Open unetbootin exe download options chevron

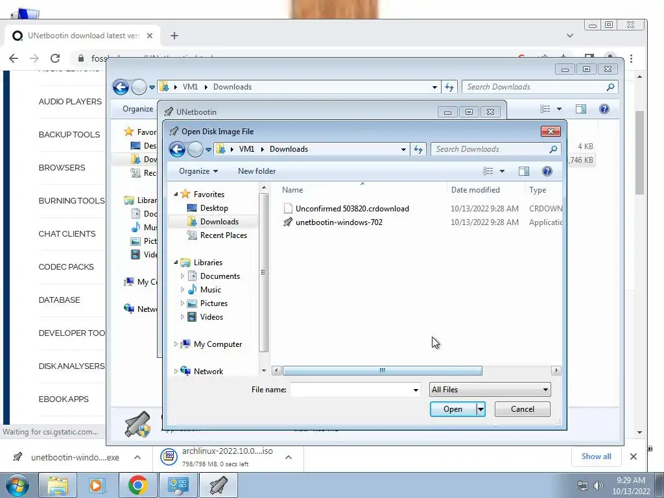pos(137,457)
